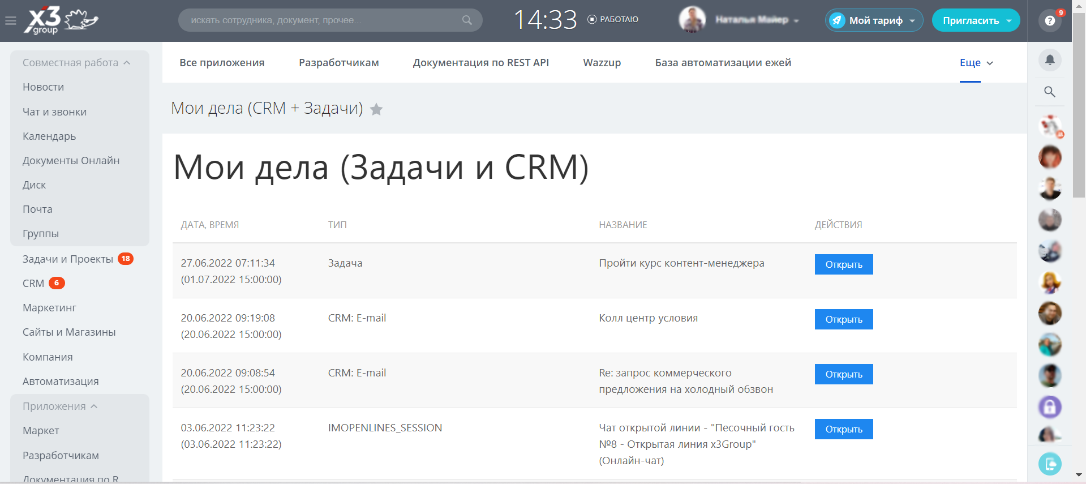1086x484 pixels.
Task: Click the purple lock icon in sidebar
Action: point(1050,406)
